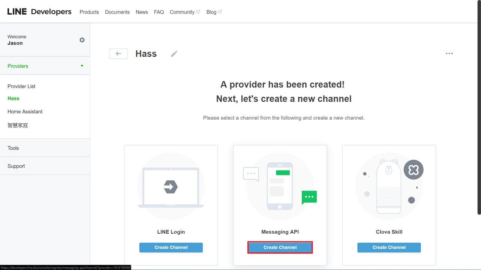481x270 pixels.
Task: Click the Messaging API phone illustration
Action: [280, 186]
